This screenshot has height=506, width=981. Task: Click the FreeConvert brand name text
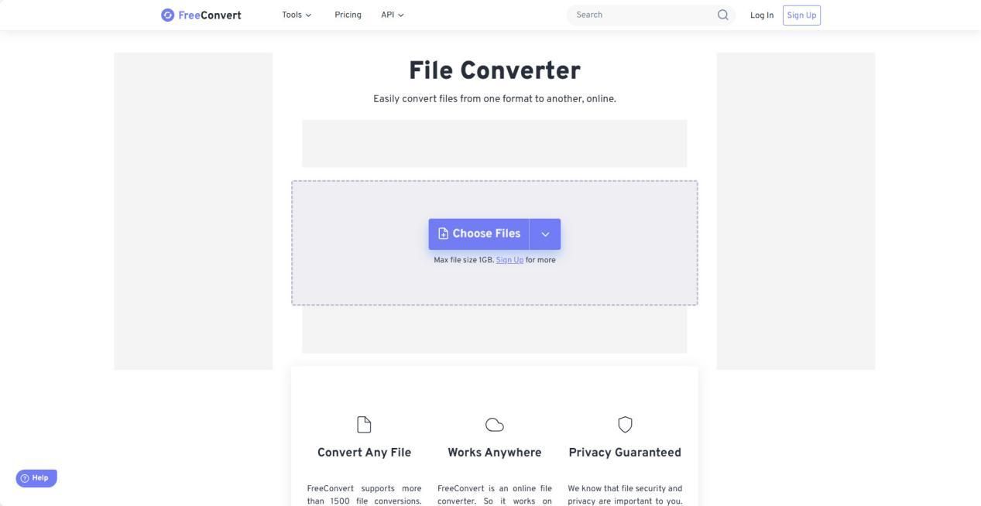210,15
